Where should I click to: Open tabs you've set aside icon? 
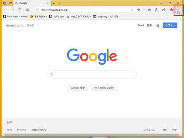pyautogui.click(x=4, y=3)
